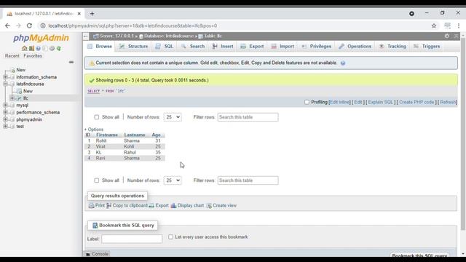Click the Edit inline link

pos(340,102)
